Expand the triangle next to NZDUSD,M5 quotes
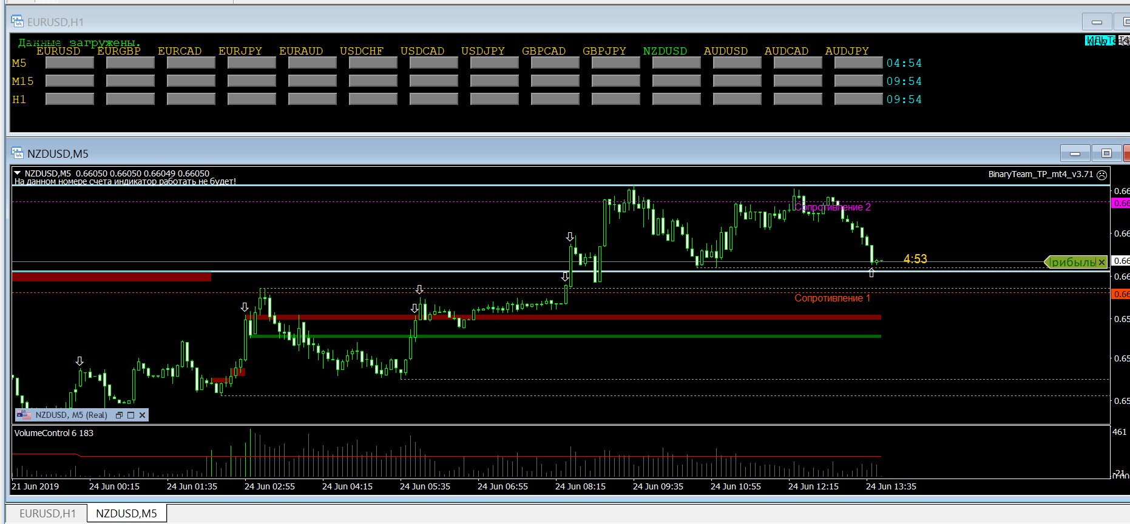 [x=18, y=173]
